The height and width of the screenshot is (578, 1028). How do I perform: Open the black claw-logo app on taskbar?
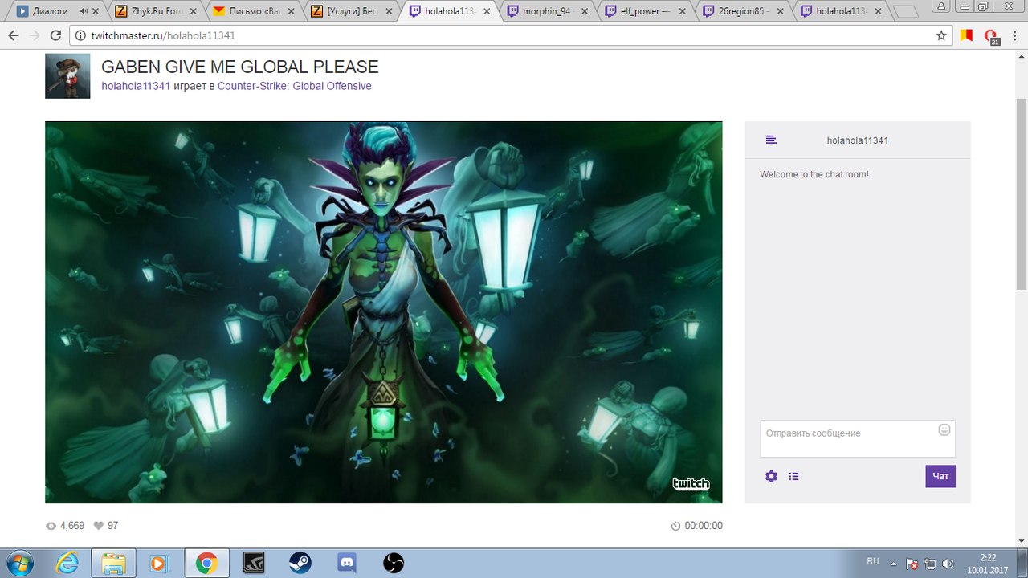click(x=253, y=564)
